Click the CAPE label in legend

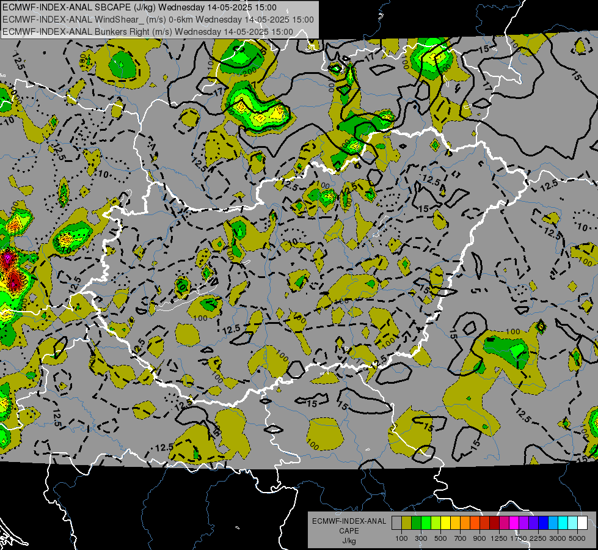coord(349,531)
